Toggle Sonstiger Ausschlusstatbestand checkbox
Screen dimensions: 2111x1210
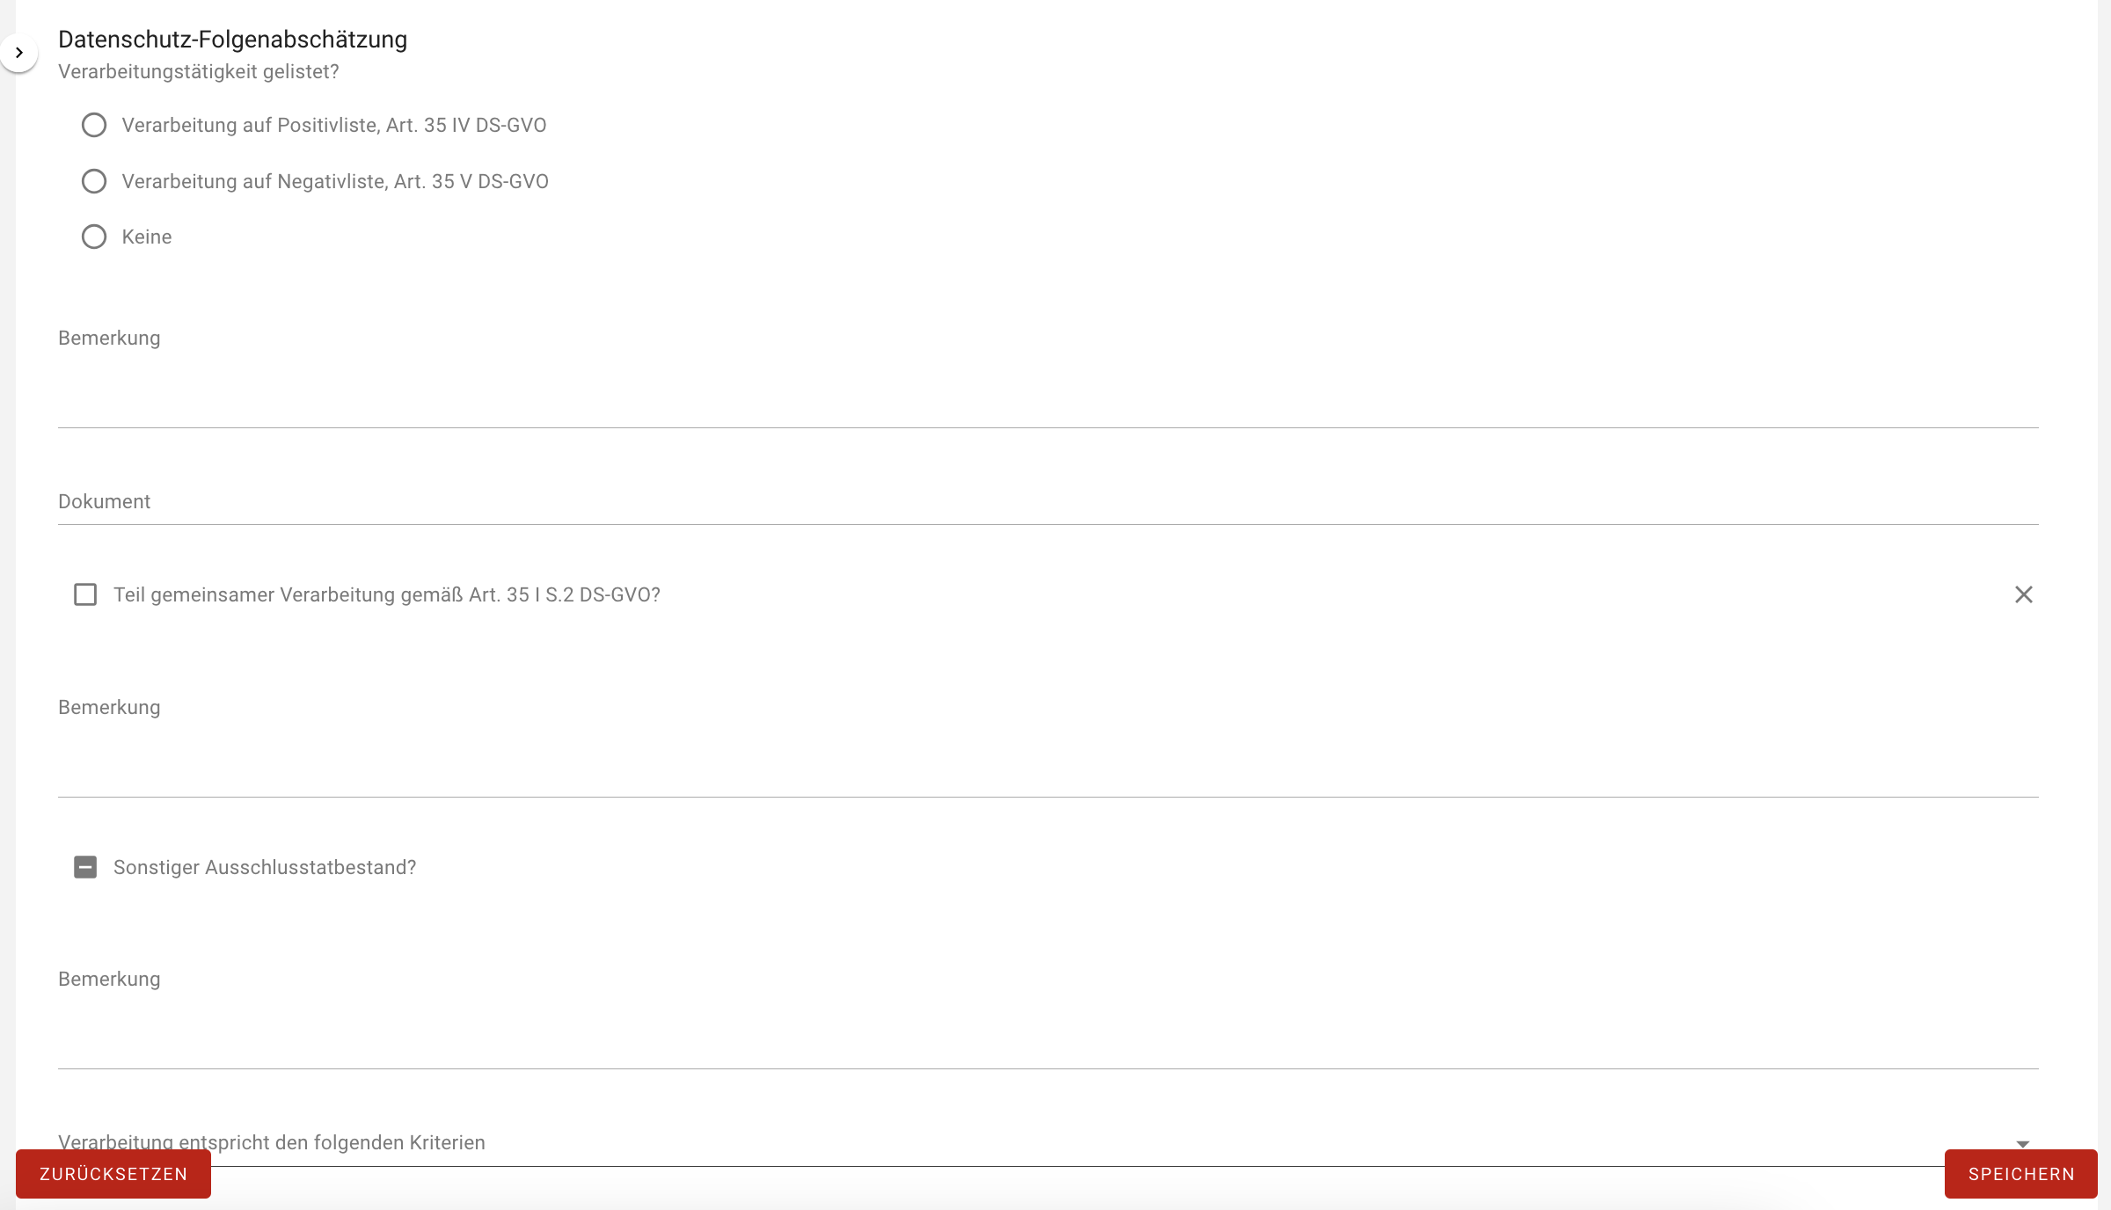[85, 867]
